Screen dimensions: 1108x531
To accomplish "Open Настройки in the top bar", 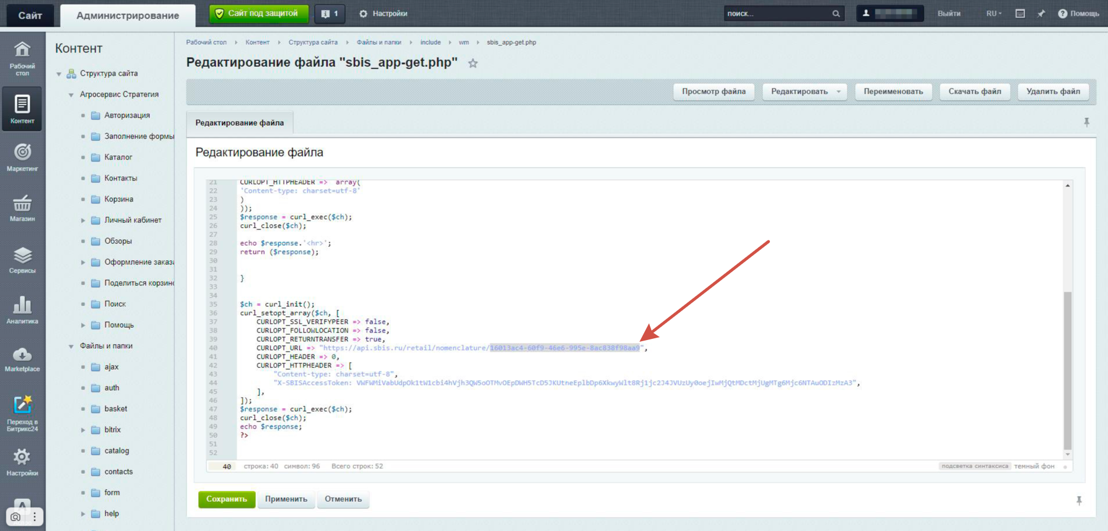I will tap(383, 13).
